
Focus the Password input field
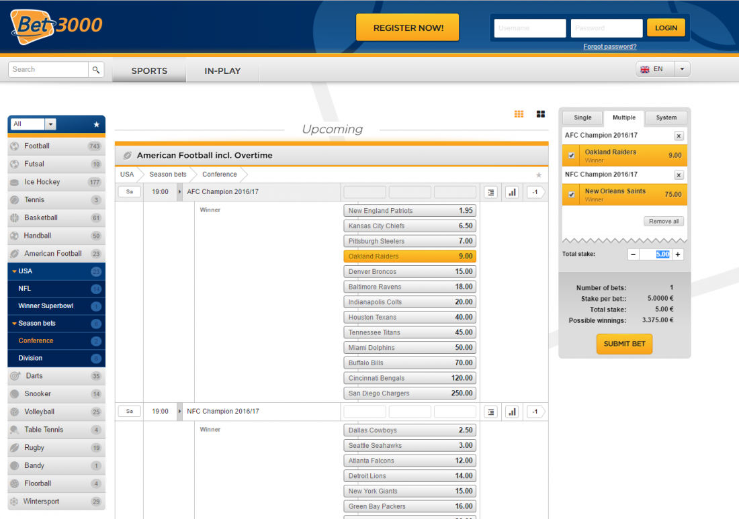coord(607,28)
